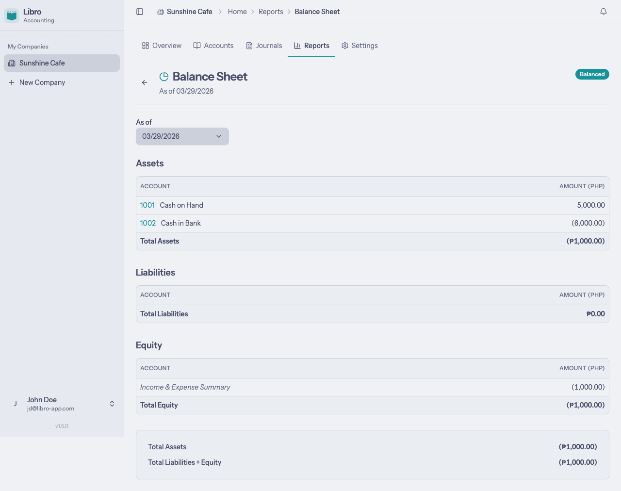Click the back arrow beside Balance Sheet
The image size is (621, 491).
tap(145, 82)
